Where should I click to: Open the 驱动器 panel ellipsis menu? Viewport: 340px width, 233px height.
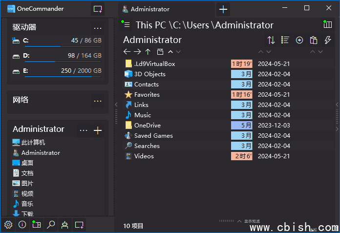tap(98, 28)
